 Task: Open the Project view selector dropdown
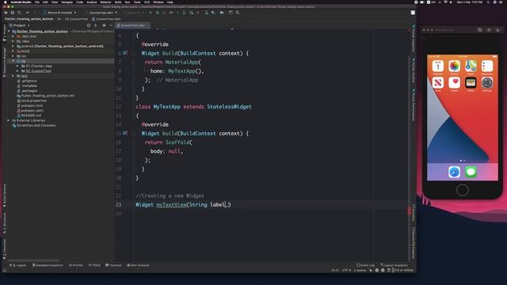20,25
